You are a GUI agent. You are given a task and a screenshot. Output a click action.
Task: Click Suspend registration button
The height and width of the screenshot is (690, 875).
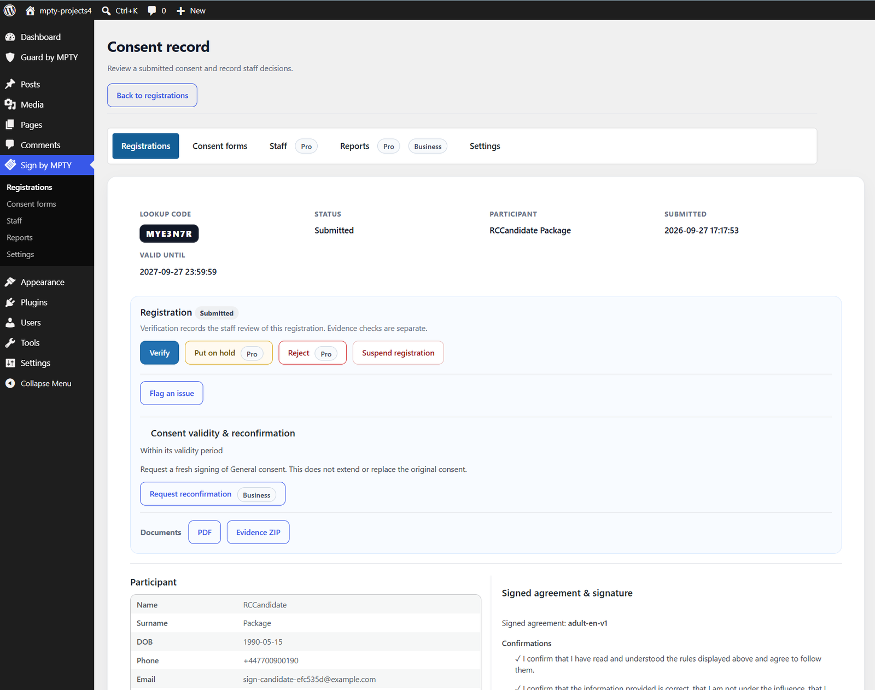point(398,353)
